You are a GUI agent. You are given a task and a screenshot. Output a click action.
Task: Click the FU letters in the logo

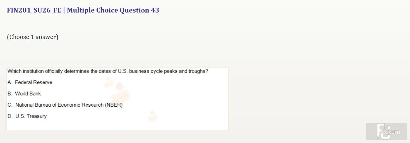382,131
